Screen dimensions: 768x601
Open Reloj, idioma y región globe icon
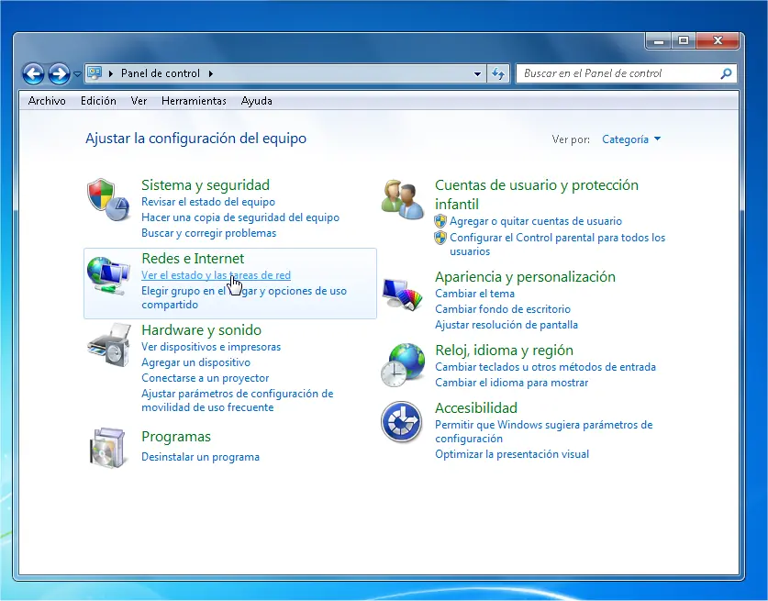pos(402,364)
